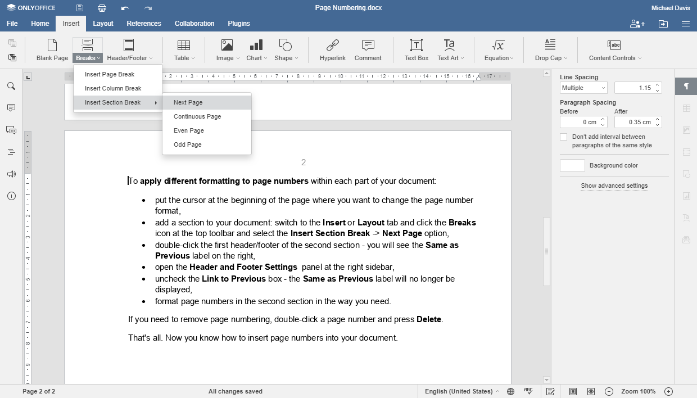Insert a Text Box
This screenshot has height=398, width=697.
417,50
